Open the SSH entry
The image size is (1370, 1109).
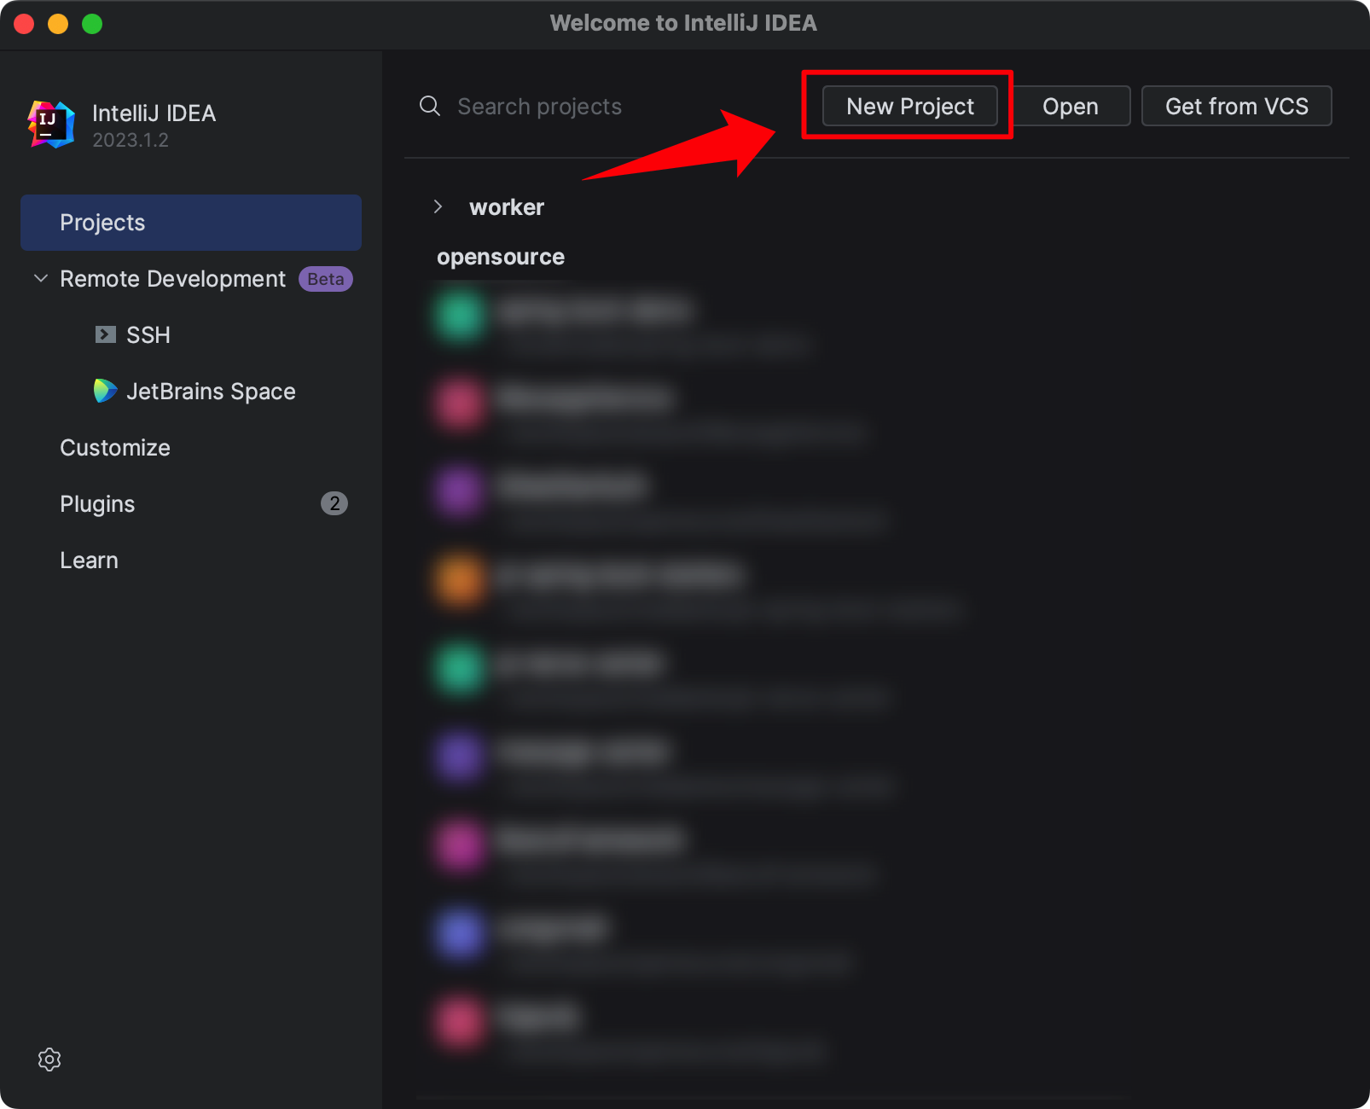tap(148, 335)
